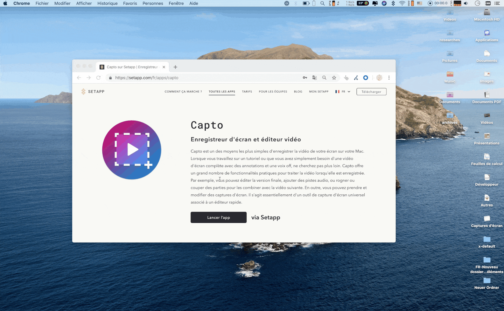
Task: Open saved passwords key icon in address bar
Action: [x=305, y=78]
